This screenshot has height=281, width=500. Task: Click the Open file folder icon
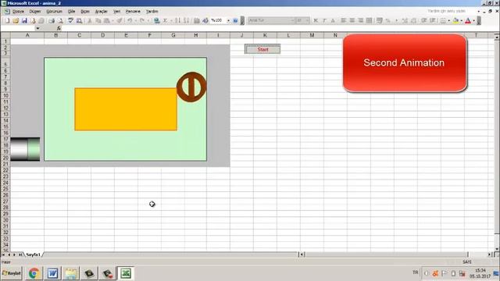[x=16, y=21]
